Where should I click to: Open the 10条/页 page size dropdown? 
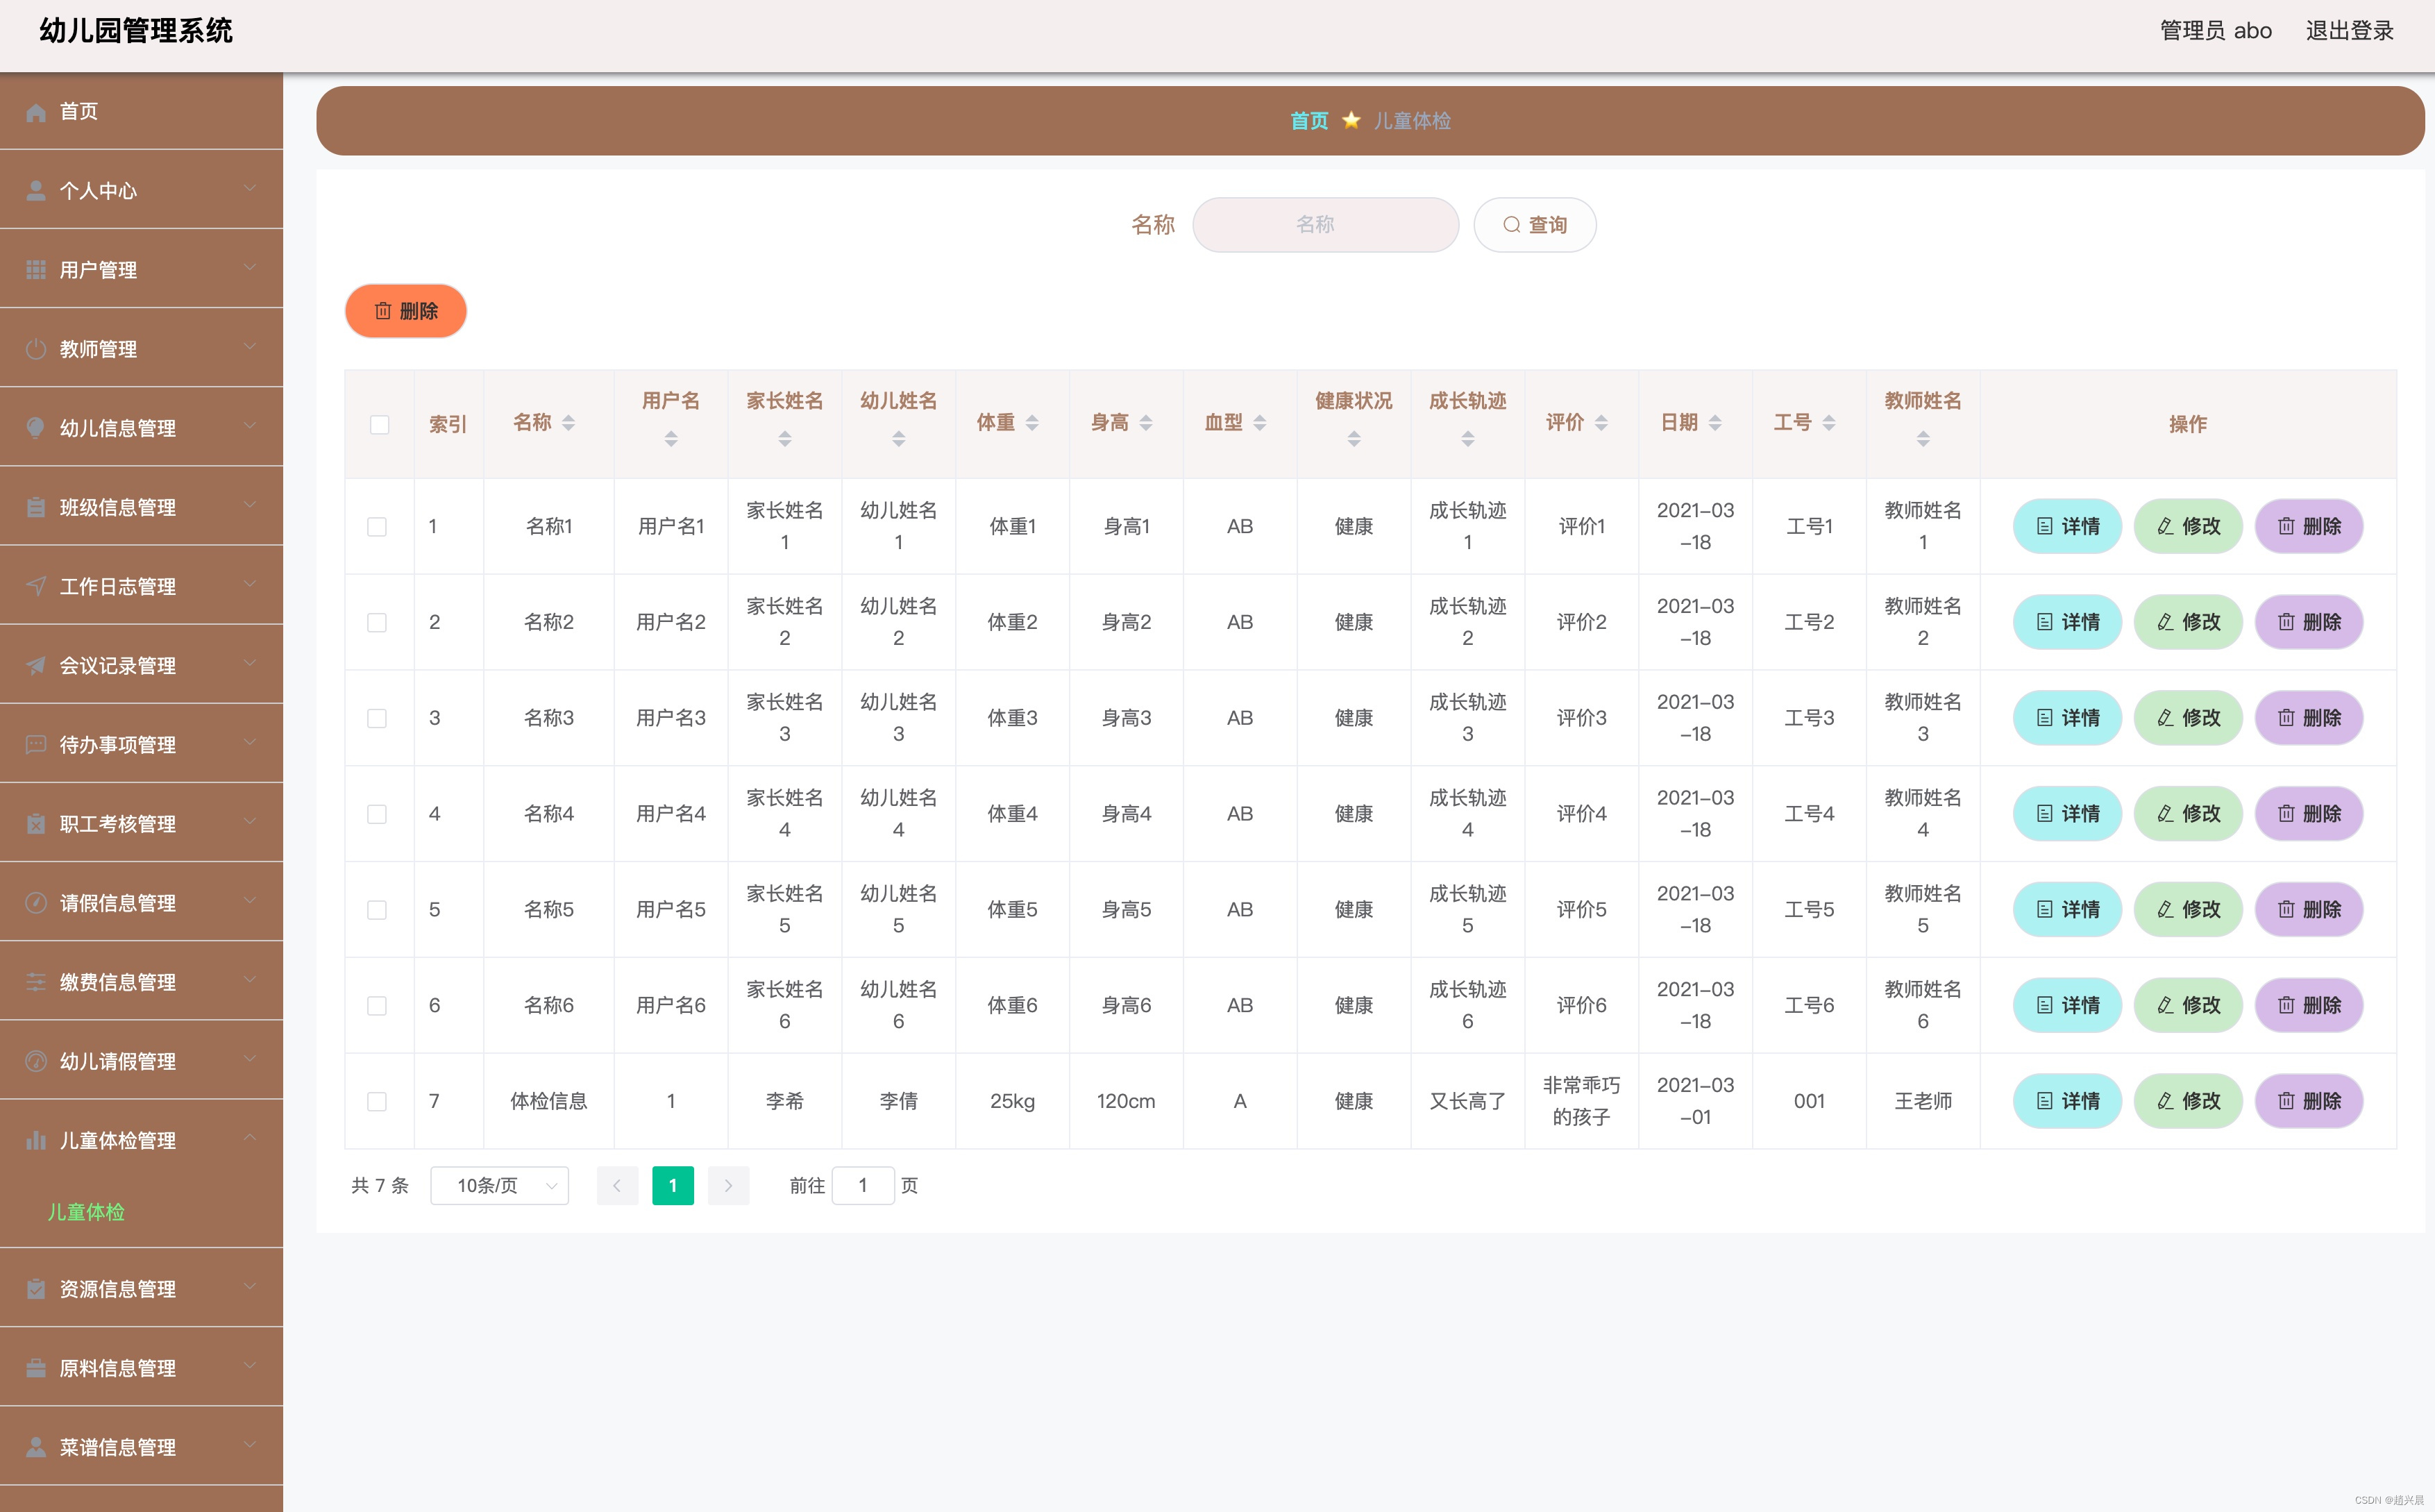500,1186
